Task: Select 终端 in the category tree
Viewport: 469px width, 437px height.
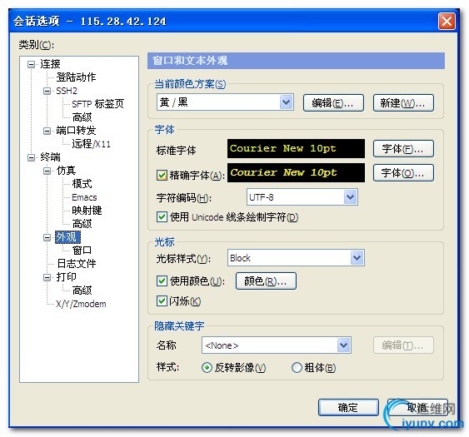Action: point(50,157)
